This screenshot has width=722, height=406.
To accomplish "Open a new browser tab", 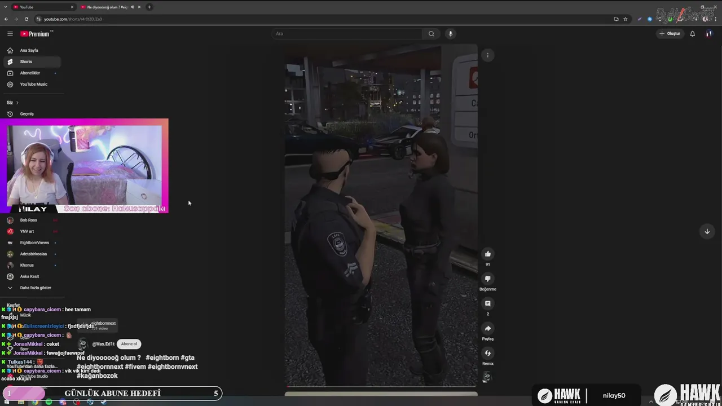I will coord(149,7).
